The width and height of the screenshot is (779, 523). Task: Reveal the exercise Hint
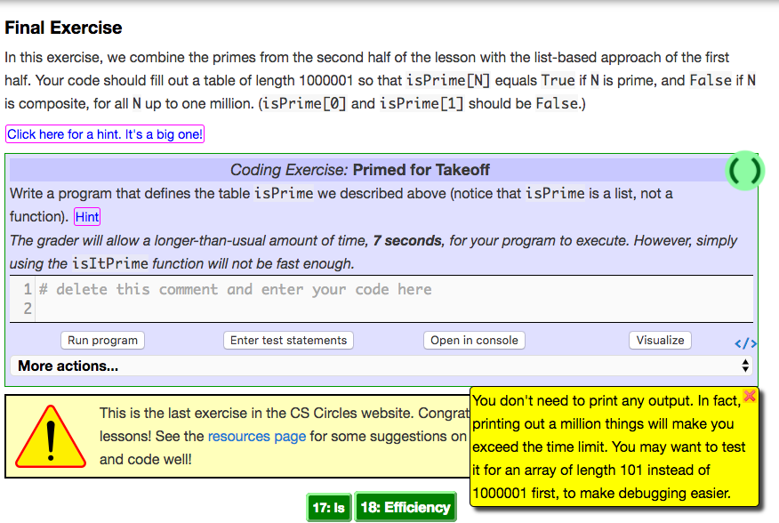(86, 216)
